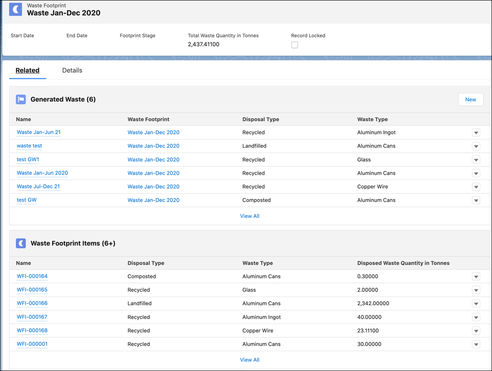
Task: Toggle the Record Locked checkbox
Action: pyautogui.click(x=294, y=45)
